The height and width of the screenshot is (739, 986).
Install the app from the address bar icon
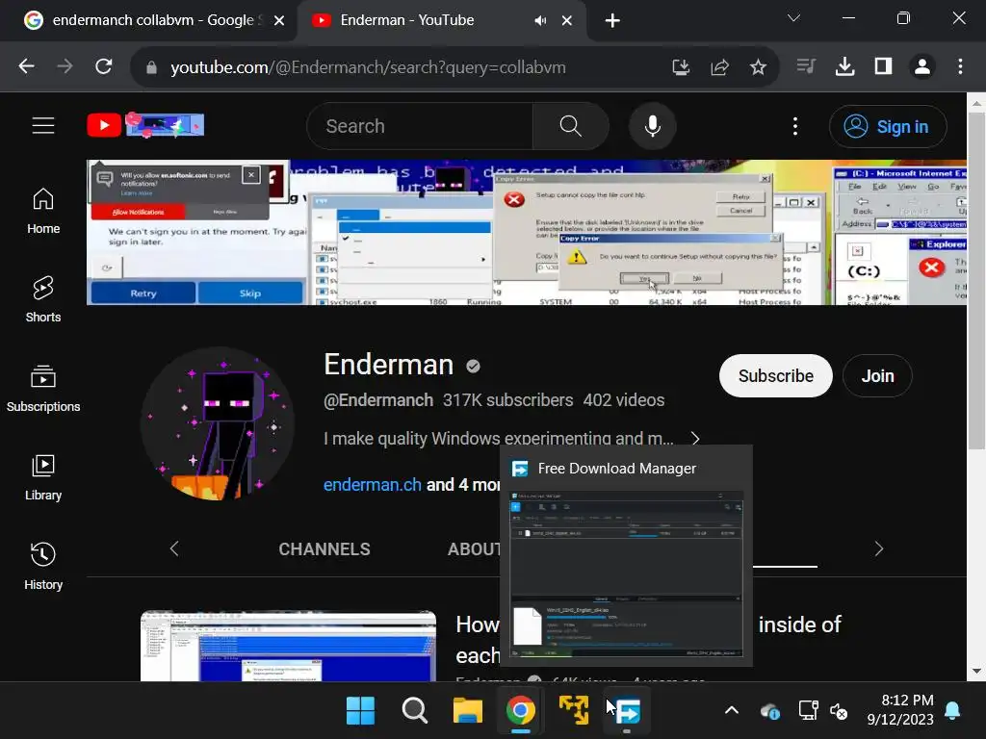681,66
